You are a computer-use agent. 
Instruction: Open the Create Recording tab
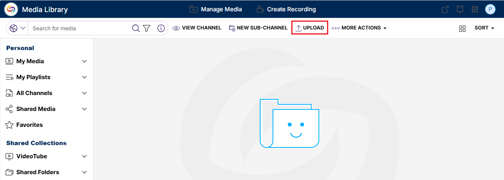(x=286, y=9)
